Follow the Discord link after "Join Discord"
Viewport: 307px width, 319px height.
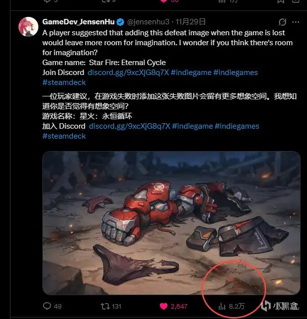128,73
